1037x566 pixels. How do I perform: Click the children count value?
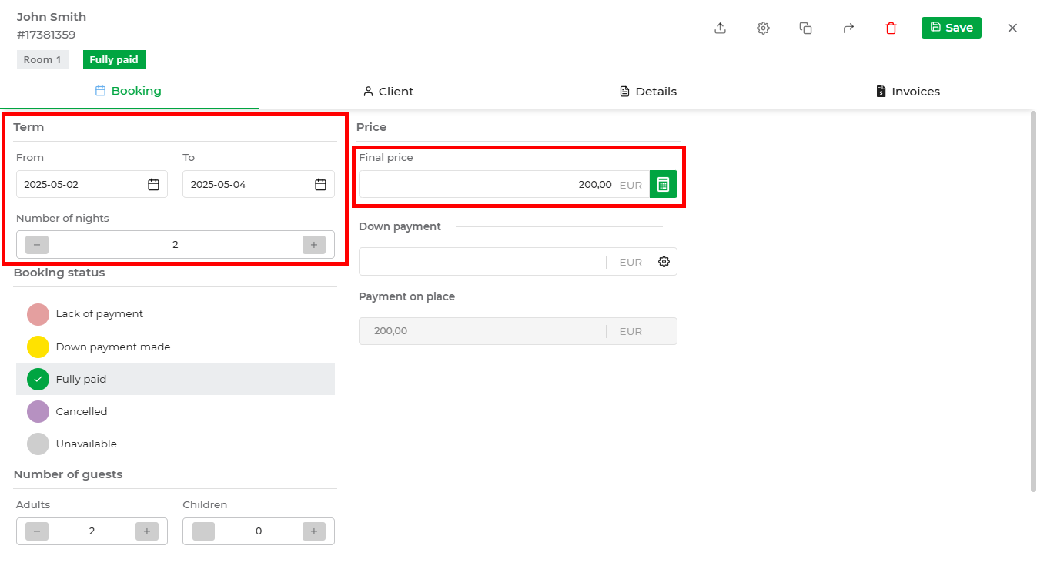click(259, 531)
